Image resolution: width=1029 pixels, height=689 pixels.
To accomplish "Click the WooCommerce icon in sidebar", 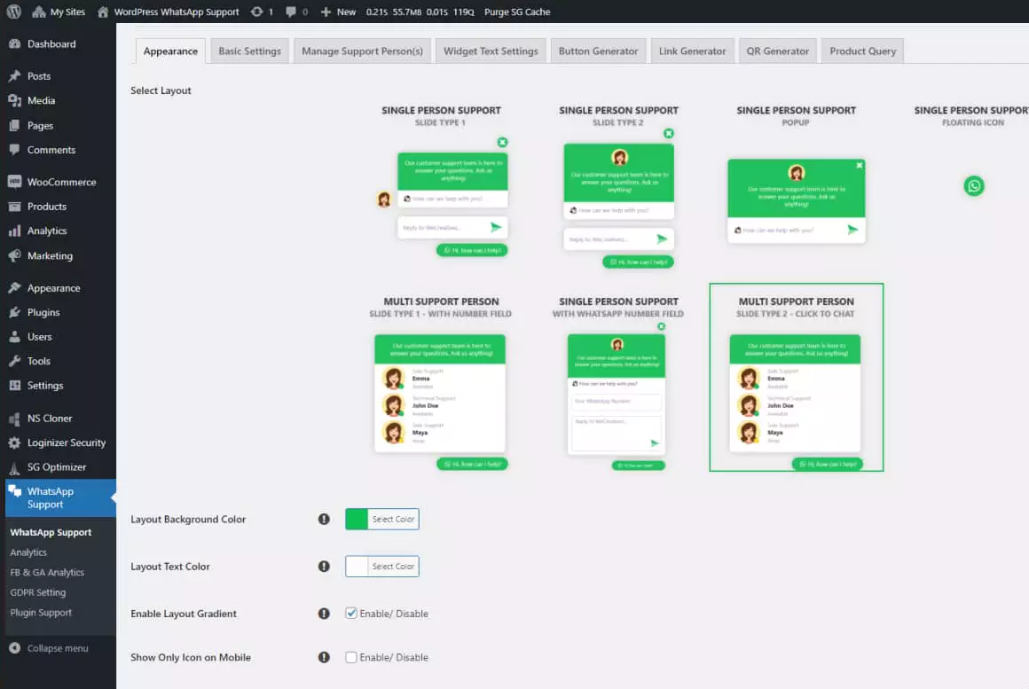I will click(x=14, y=182).
